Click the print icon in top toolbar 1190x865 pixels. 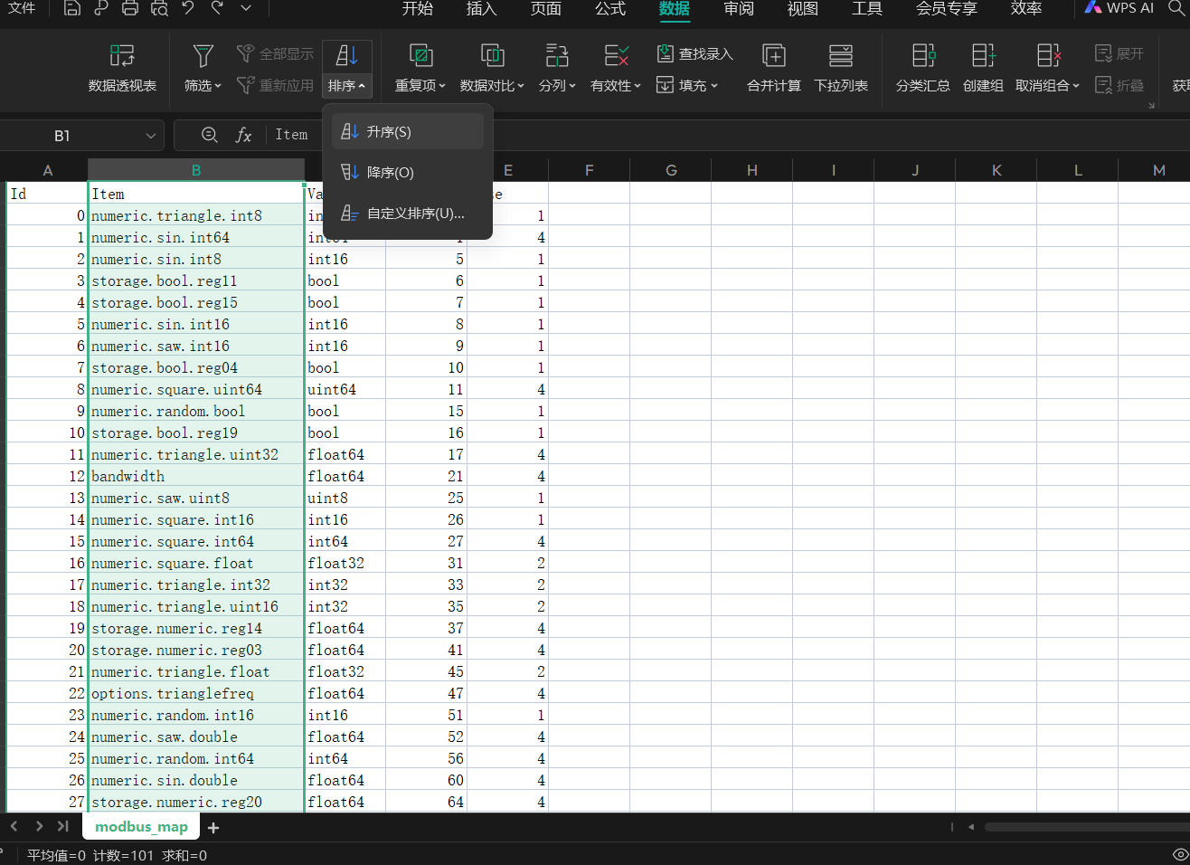coord(130,8)
